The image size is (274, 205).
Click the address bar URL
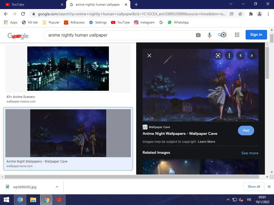click(x=132, y=14)
